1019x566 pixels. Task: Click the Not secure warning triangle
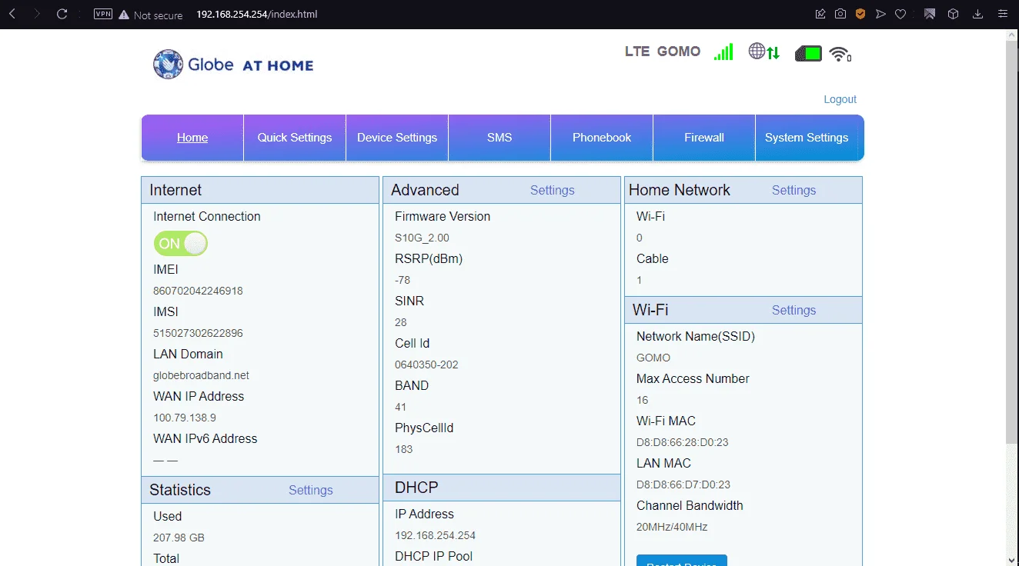pos(124,15)
